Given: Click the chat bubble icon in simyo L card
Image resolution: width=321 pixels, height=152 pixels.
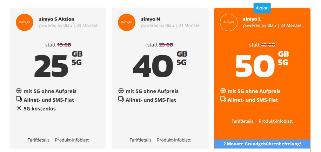Looking at the screenshot, I should [222, 100].
